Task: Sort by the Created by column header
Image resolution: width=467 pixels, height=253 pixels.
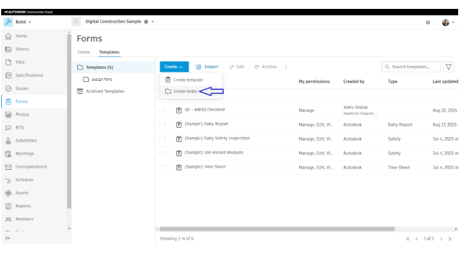Action: [353, 81]
